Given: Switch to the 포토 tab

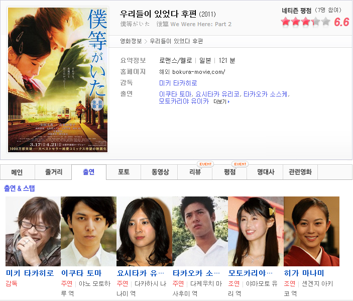Looking at the screenshot, I should pyautogui.click(x=124, y=172).
